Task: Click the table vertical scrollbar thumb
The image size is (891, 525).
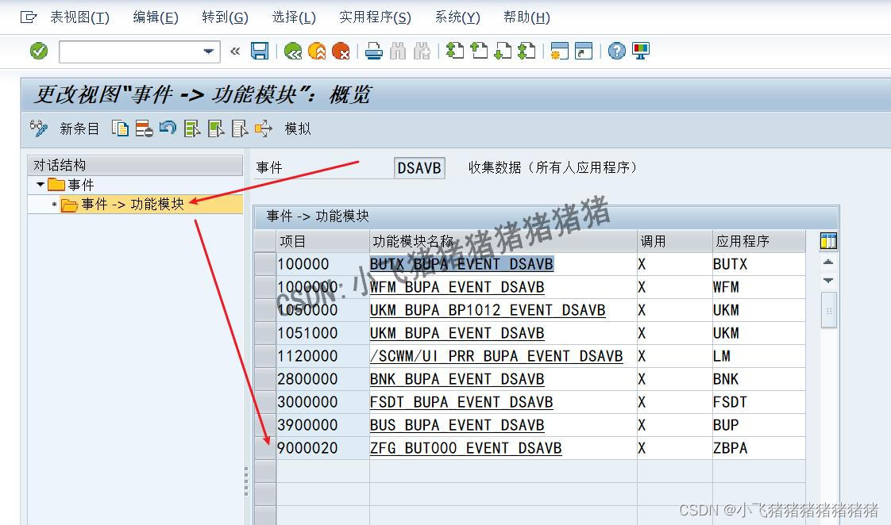Action: (x=829, y=310)
